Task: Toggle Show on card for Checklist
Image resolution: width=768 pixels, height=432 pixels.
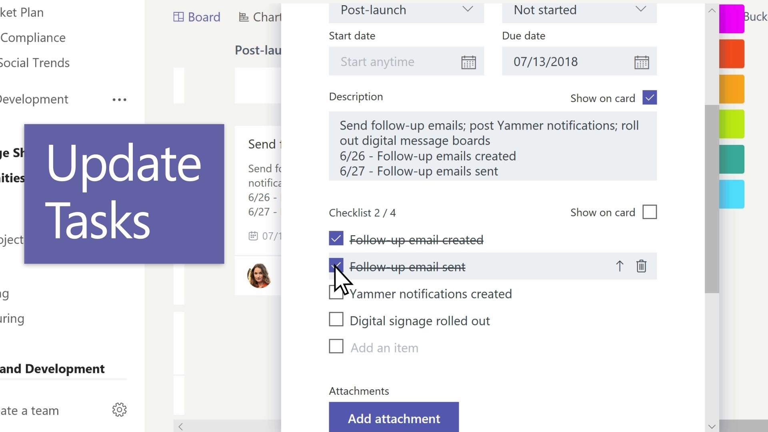Action: (649, 212)
